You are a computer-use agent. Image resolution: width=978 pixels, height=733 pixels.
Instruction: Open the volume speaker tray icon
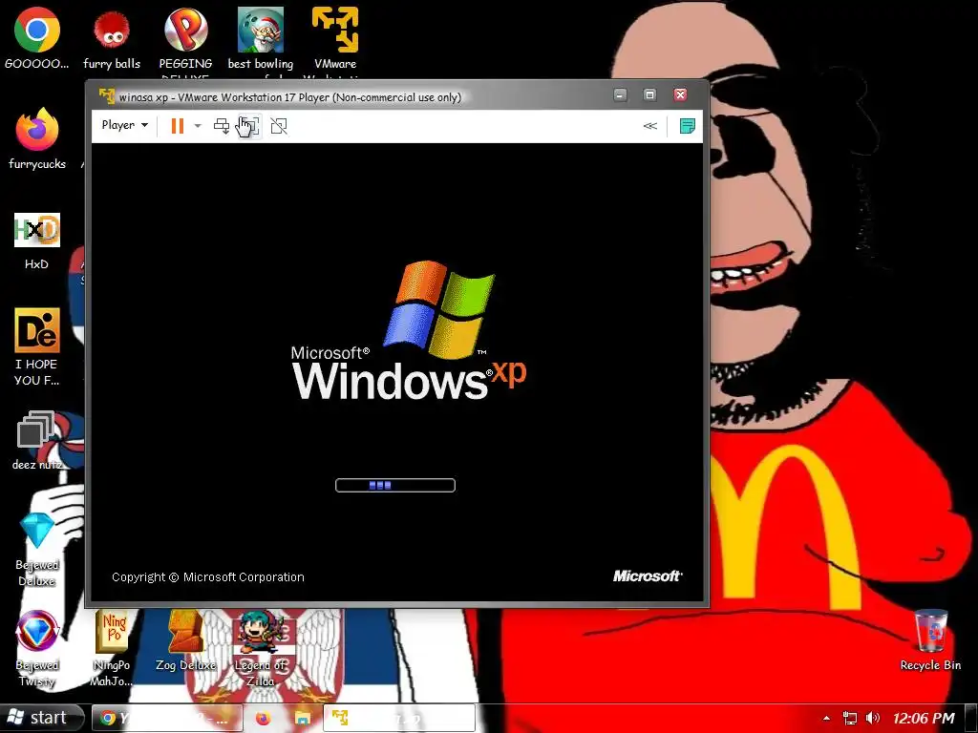tap(873, 719)
